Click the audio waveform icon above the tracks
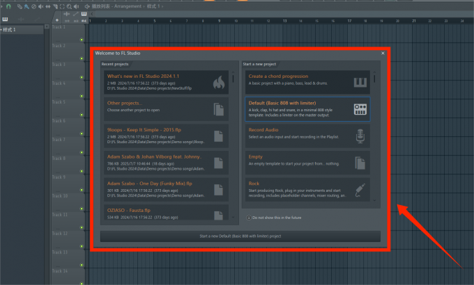The image size is (474, 285). coord(67,14)
